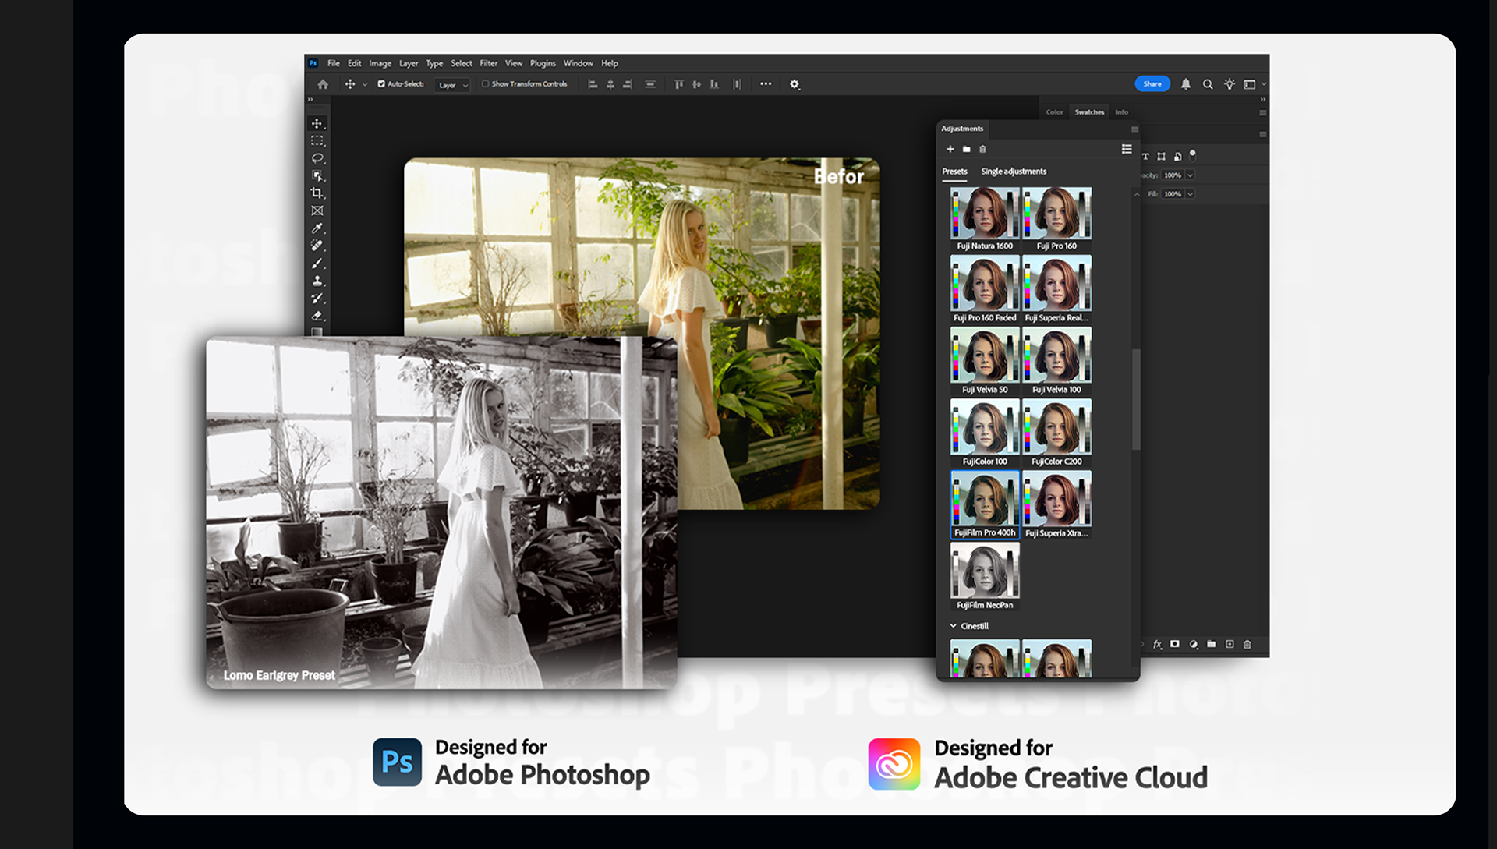Apply the Fuji Natura 1600 preset
1497x849 pixels.
coord(985,219)
